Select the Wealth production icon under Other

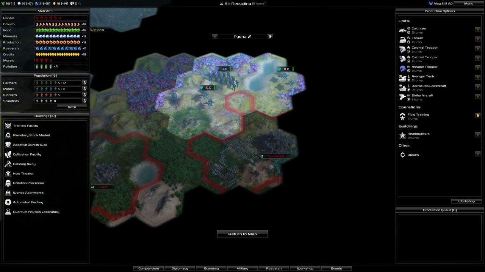pyautogui.click(x=403, y=155)
